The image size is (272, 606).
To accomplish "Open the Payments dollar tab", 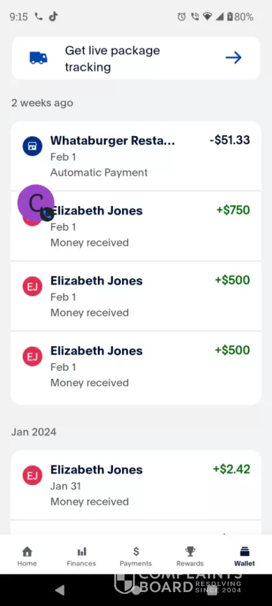I will [x=135, y=556].
